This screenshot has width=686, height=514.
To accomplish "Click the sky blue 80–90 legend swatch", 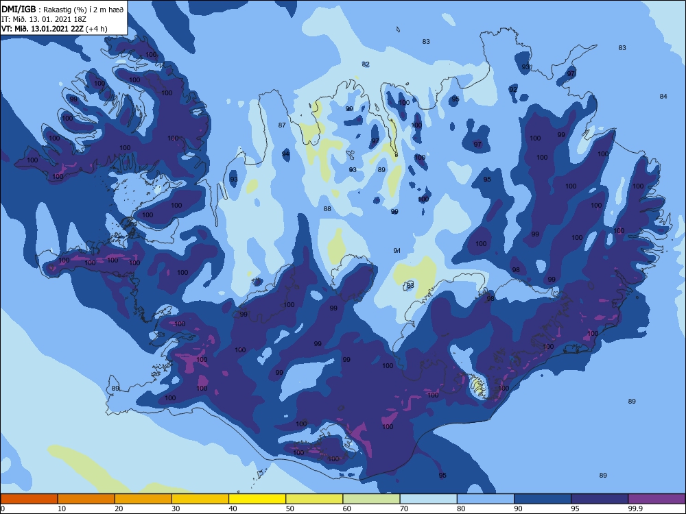I will coord(486,499).
